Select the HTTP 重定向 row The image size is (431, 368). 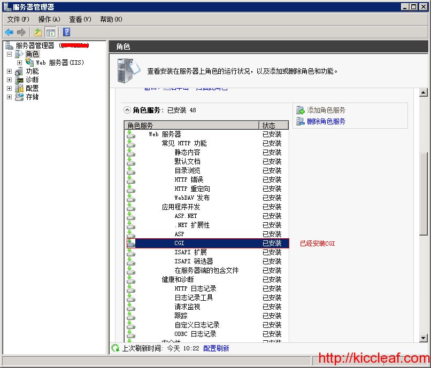(208, 189)
